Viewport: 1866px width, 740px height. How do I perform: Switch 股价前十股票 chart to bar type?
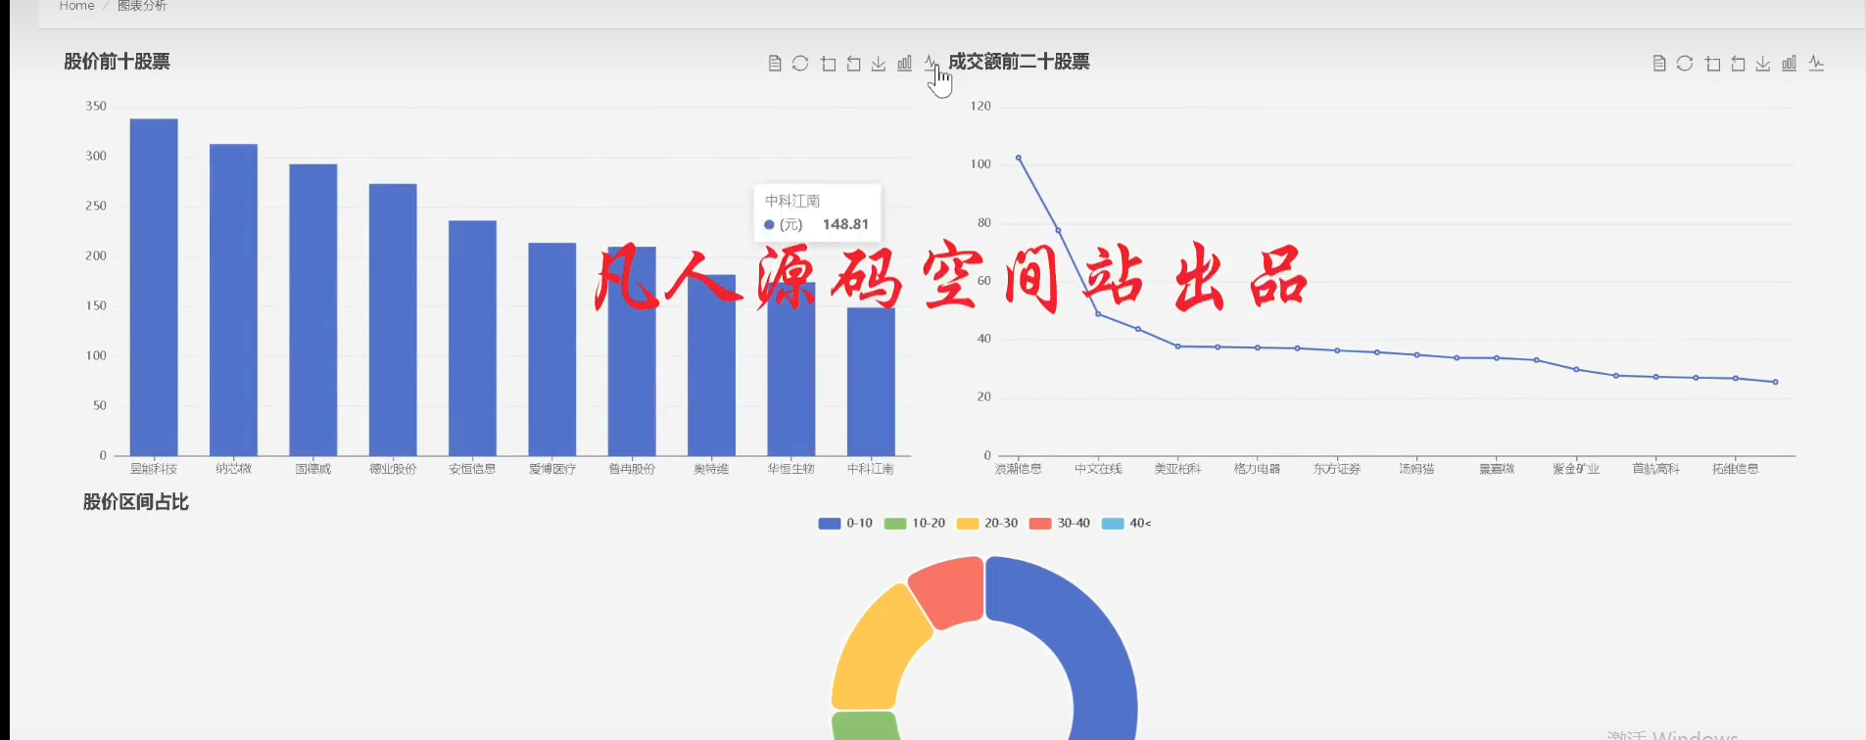click(x=905, y=64)
